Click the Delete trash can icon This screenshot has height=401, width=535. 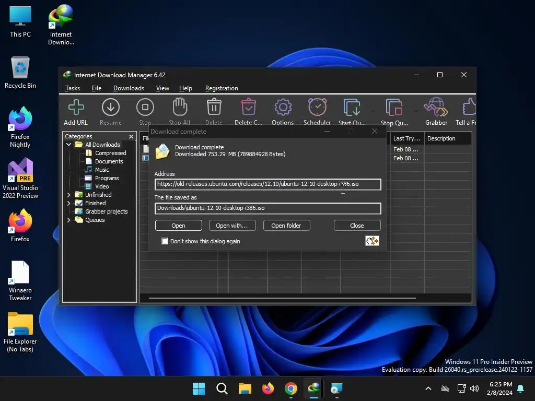pos(214,107)
